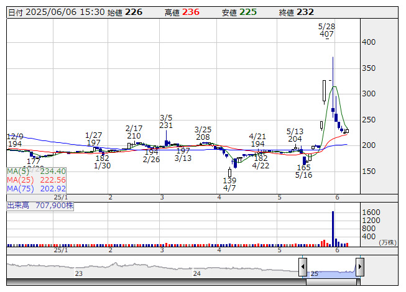
Task: Select the MA(5) legend entry
Action: pyautogui.click(x=36, y=171)
